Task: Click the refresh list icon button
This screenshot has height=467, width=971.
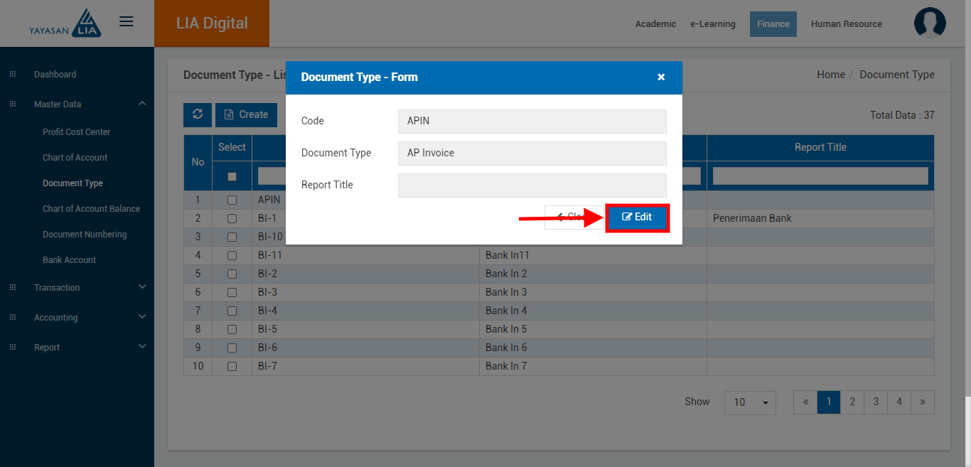Action: (198, 114)
